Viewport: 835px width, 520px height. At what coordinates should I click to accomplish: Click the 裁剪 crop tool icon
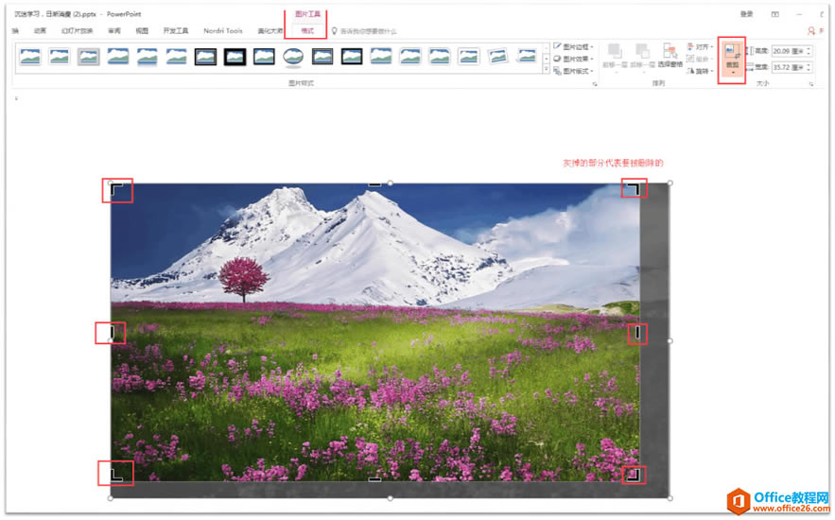pyautogui.click(x=732, y=52)
